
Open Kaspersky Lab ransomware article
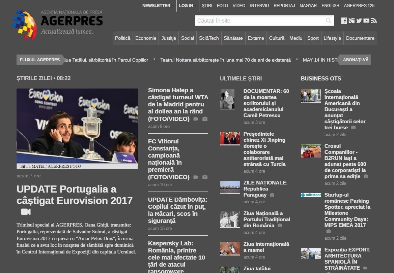click(x=176, y=257)
